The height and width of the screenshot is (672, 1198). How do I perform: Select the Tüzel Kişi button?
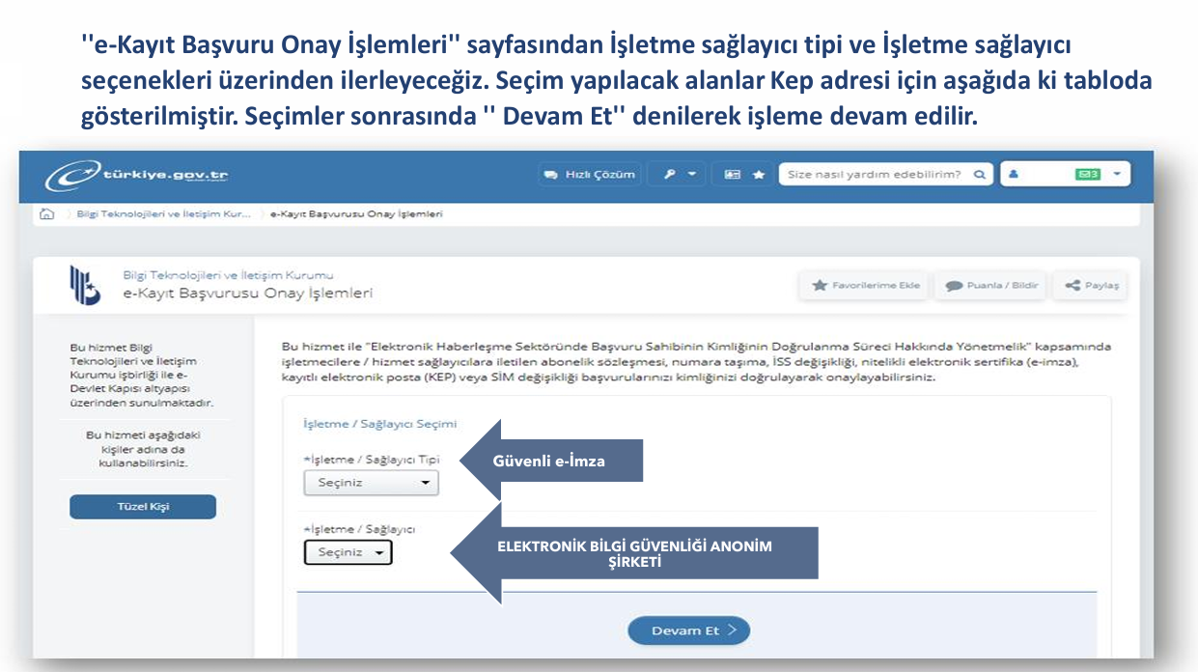143,507
